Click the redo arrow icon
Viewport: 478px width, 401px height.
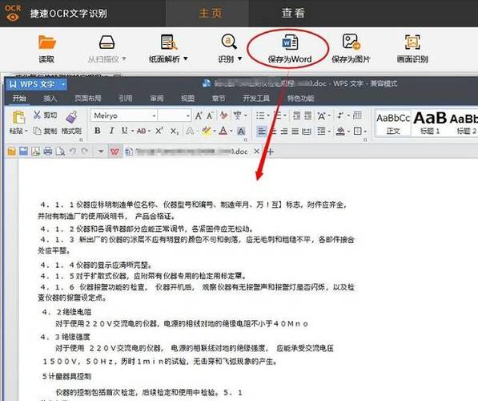point(85,151)
